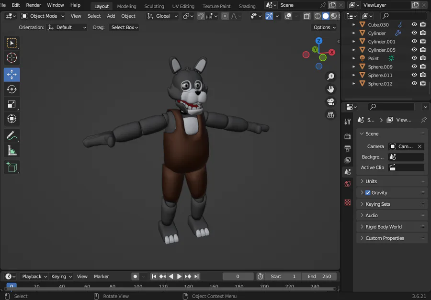Click the Z axis in navigation gizmo
The image size is (431, 300).
319,41
